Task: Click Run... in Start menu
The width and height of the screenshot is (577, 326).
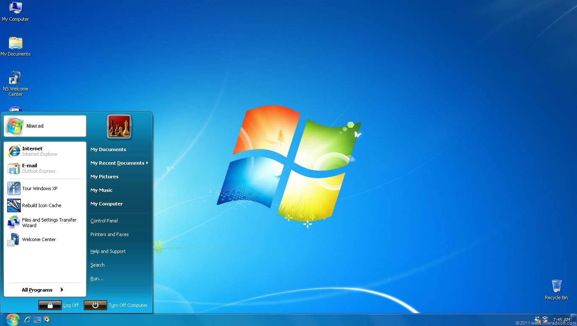Action: (x=97, y=278)
